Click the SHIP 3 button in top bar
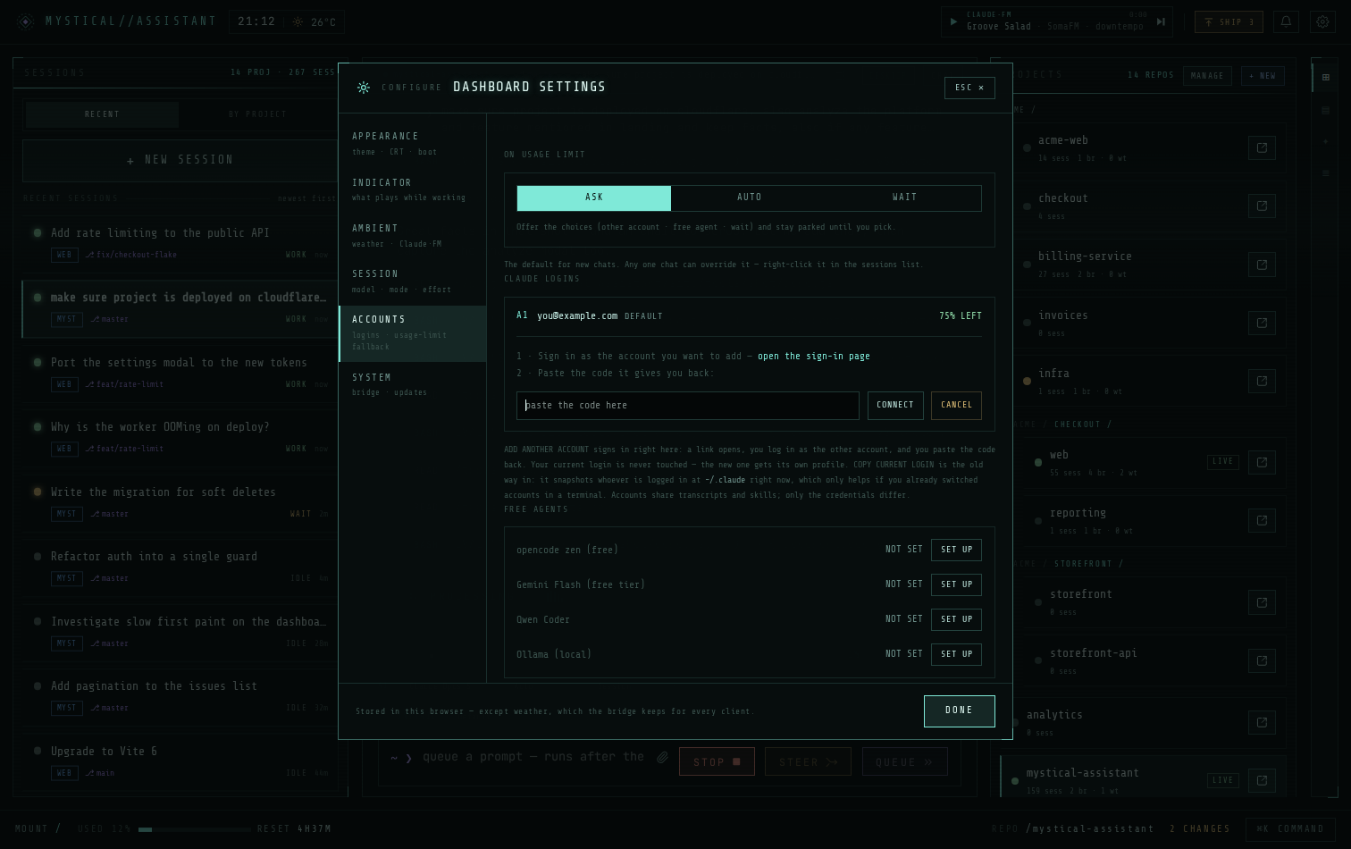This screenshot has height=849, width=1351. [1229, 22]
